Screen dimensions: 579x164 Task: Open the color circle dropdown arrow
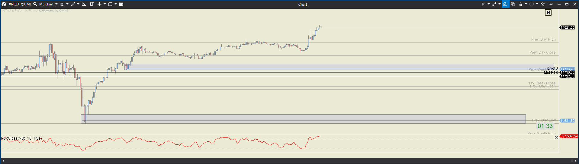537,4
